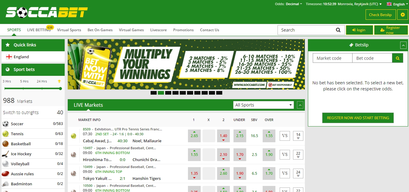Click tennis ball icon beside Cabaj Awad match
The width and height of the screenshot is (409, 192).
pos(73,136)
